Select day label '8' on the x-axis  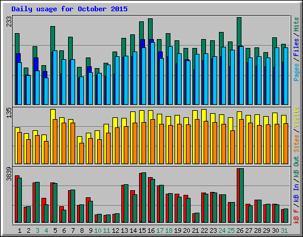(x=82, y=230)
